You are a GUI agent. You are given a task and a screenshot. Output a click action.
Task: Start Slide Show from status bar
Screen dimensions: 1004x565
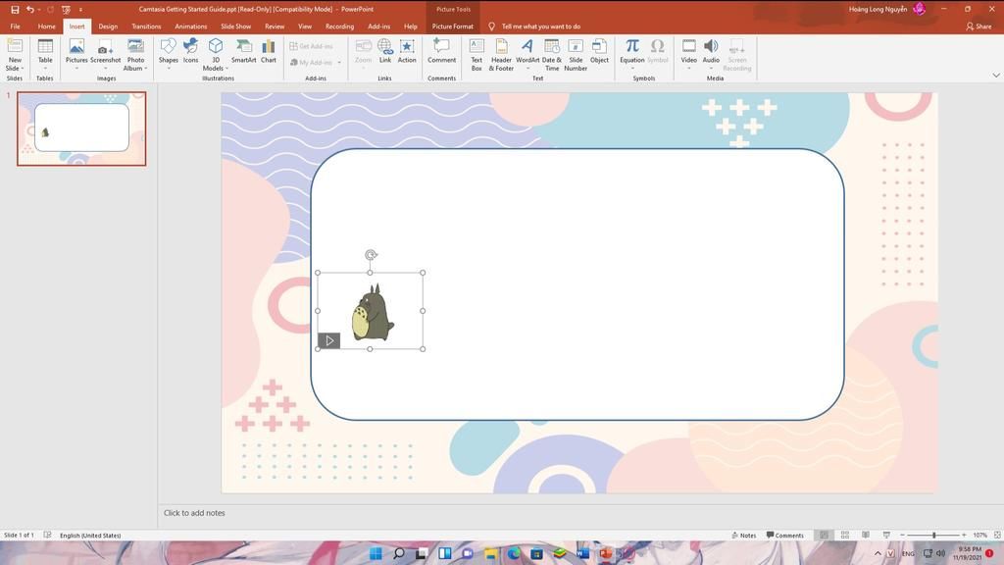(886, 535)
